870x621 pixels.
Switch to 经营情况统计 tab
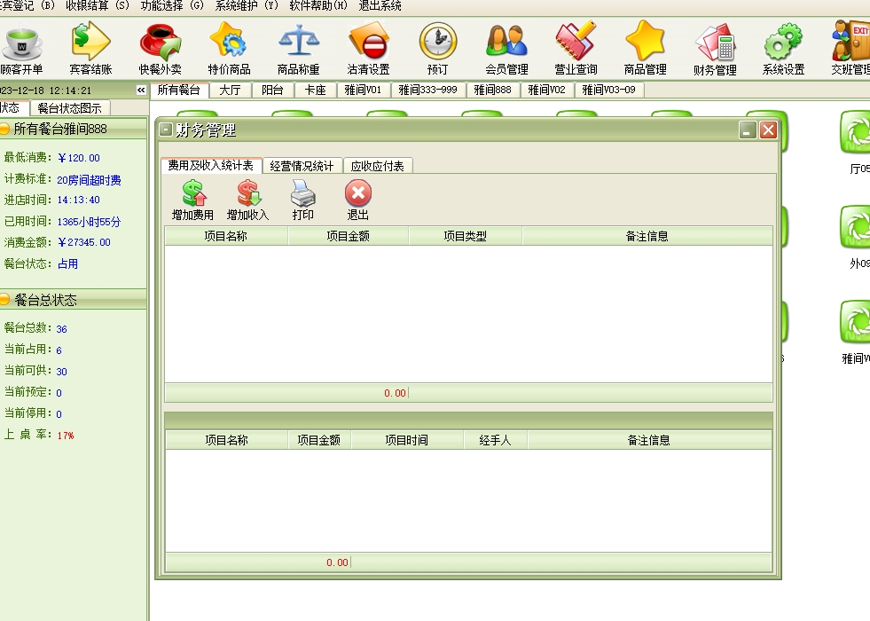click(x=302, y=166)
